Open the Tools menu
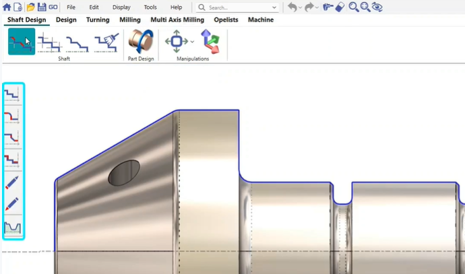465x274 pixels. 150,7
